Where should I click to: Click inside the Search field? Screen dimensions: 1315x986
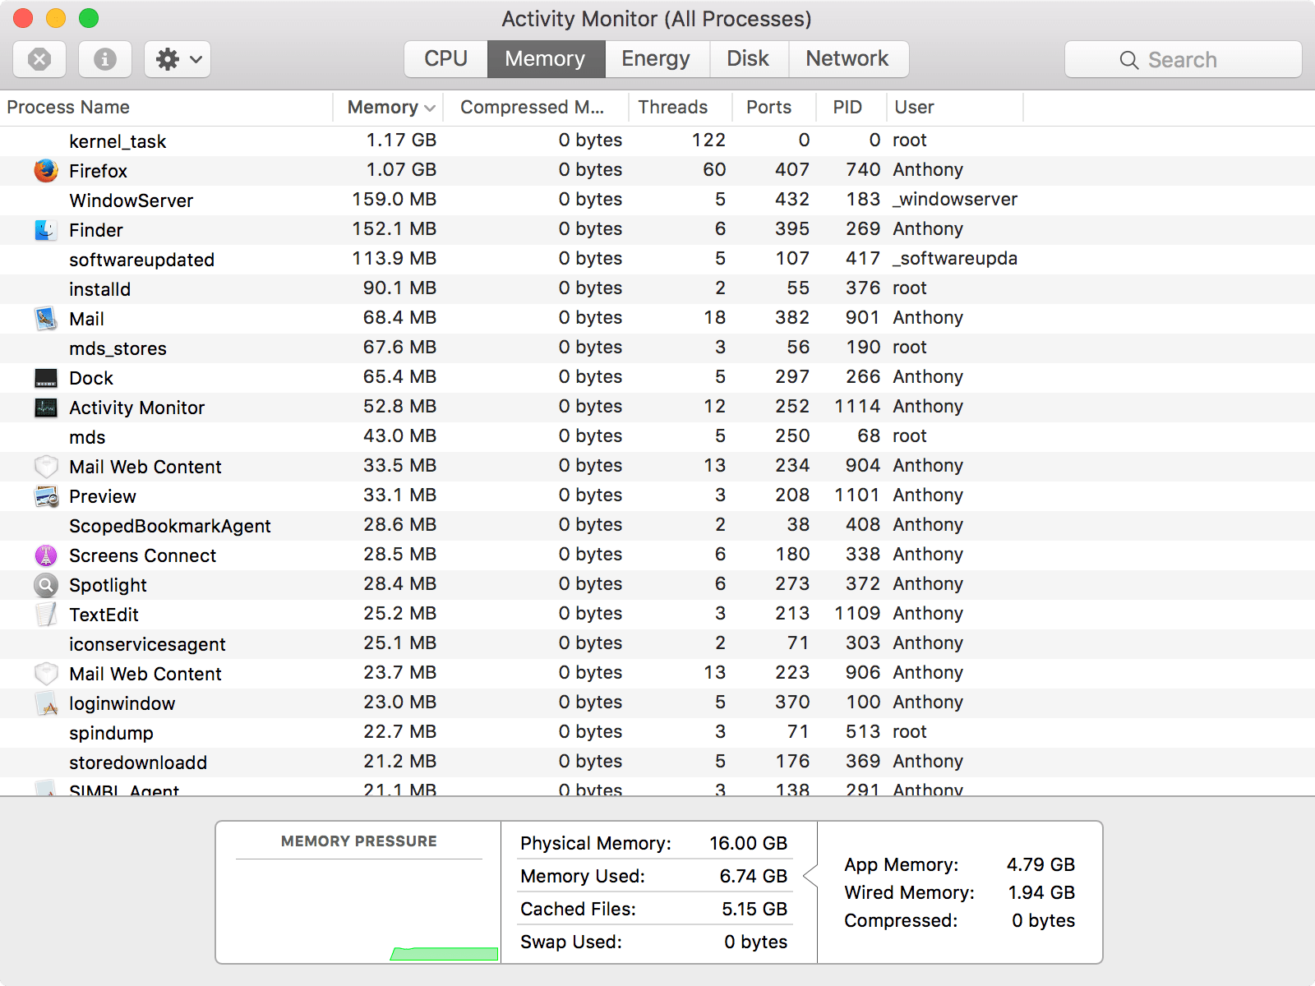(1182, 58)
